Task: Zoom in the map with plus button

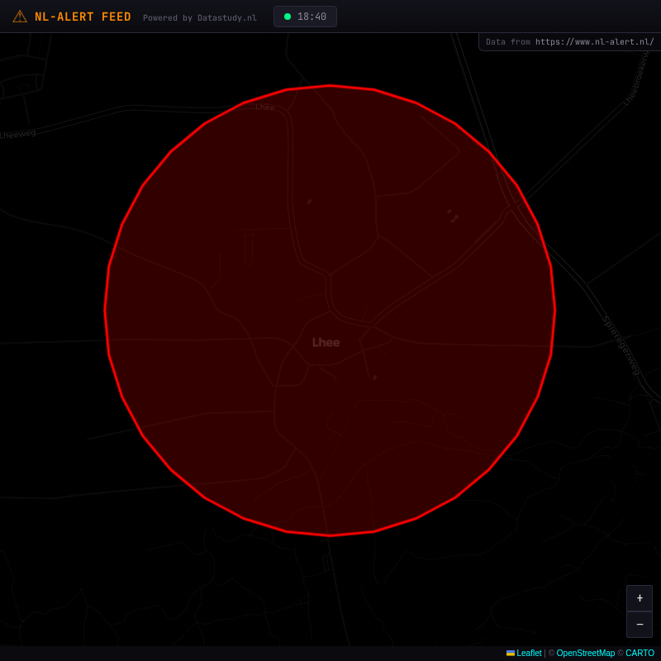Action: click(x=640, y=597)
